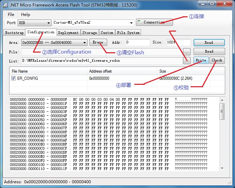The width and height of the screenshot is (235, 188).
Task: Click hex row 00020000:00000000 with BC 08
Action: 109,99
